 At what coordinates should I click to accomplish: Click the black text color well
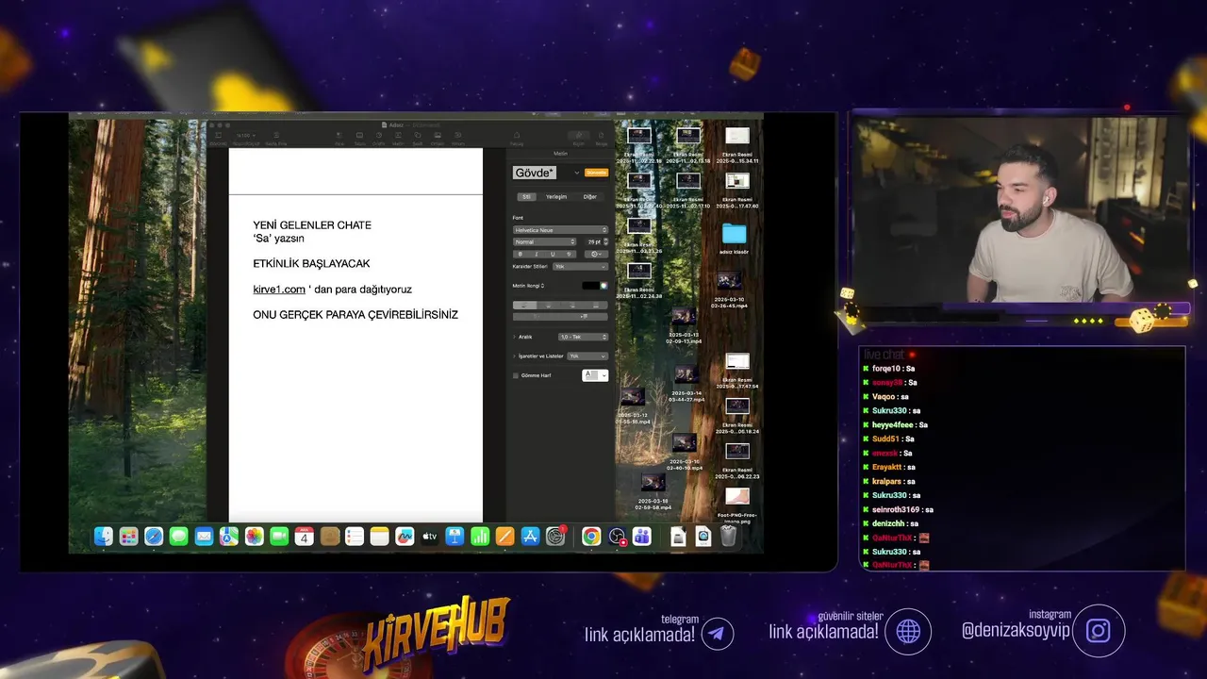[x=590, y=286]
